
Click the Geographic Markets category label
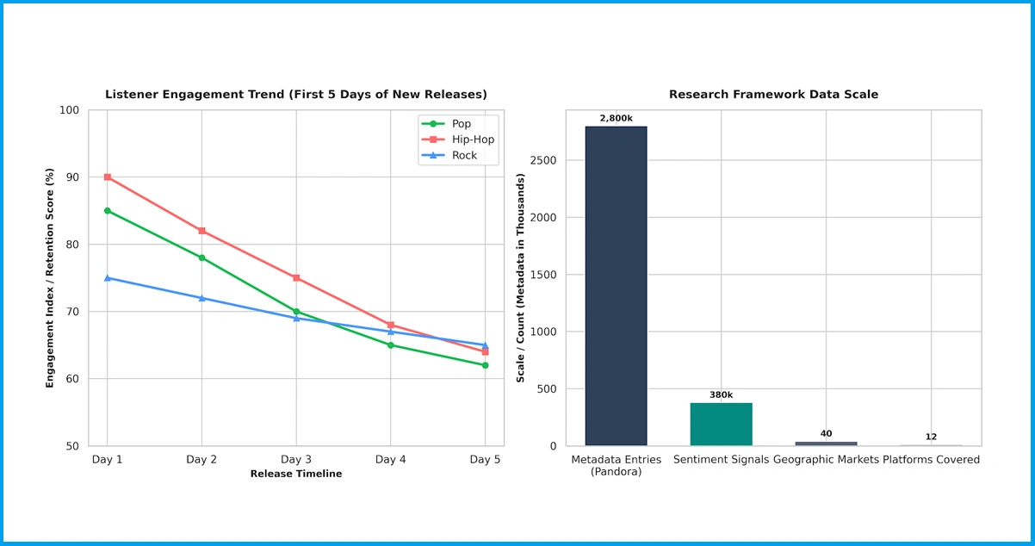coord(826,460)
